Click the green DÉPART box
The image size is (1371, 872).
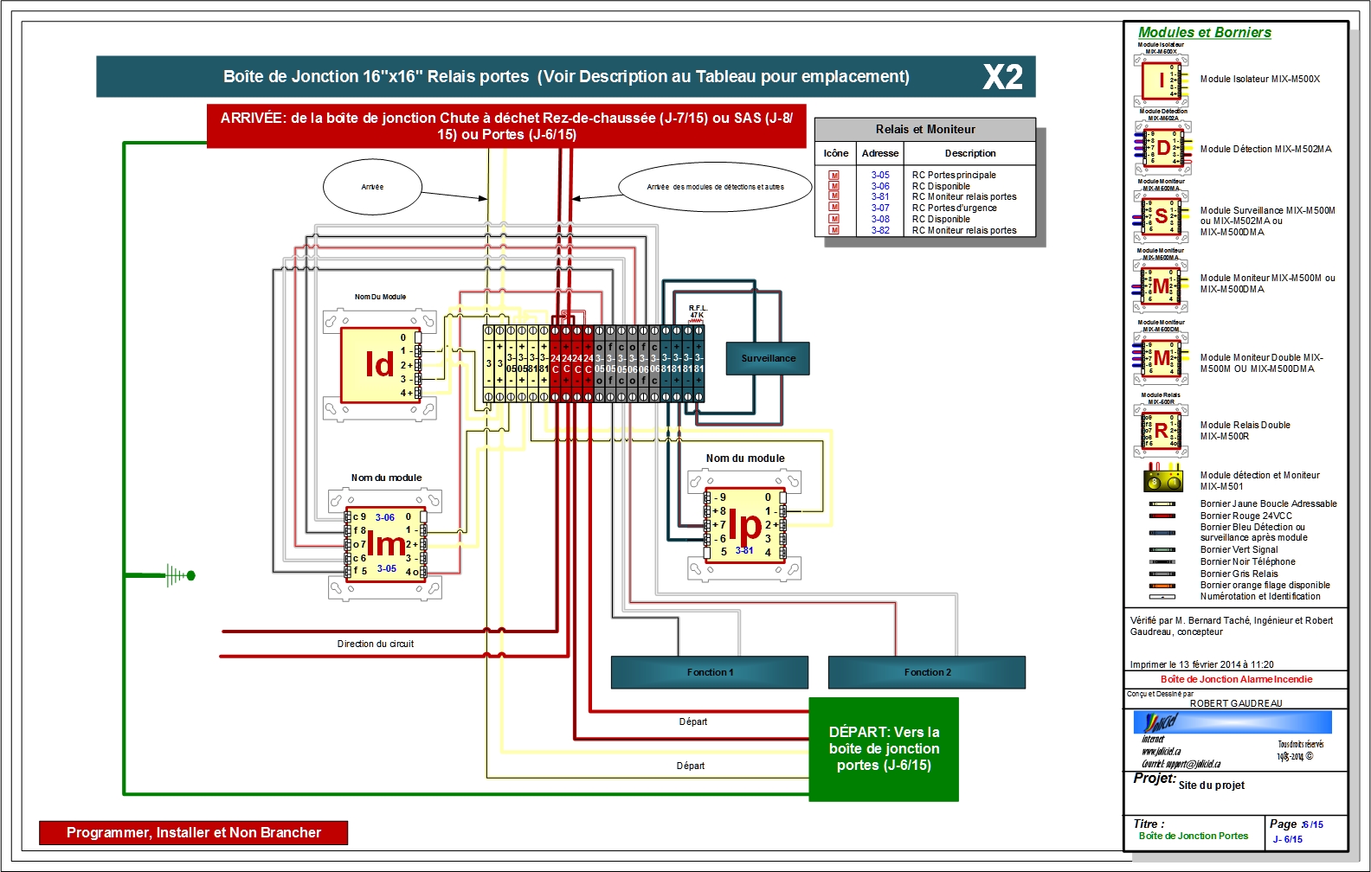coord(884,749)
